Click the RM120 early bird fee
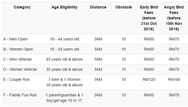This screenshot has width=188, height=107. [149, 79]
